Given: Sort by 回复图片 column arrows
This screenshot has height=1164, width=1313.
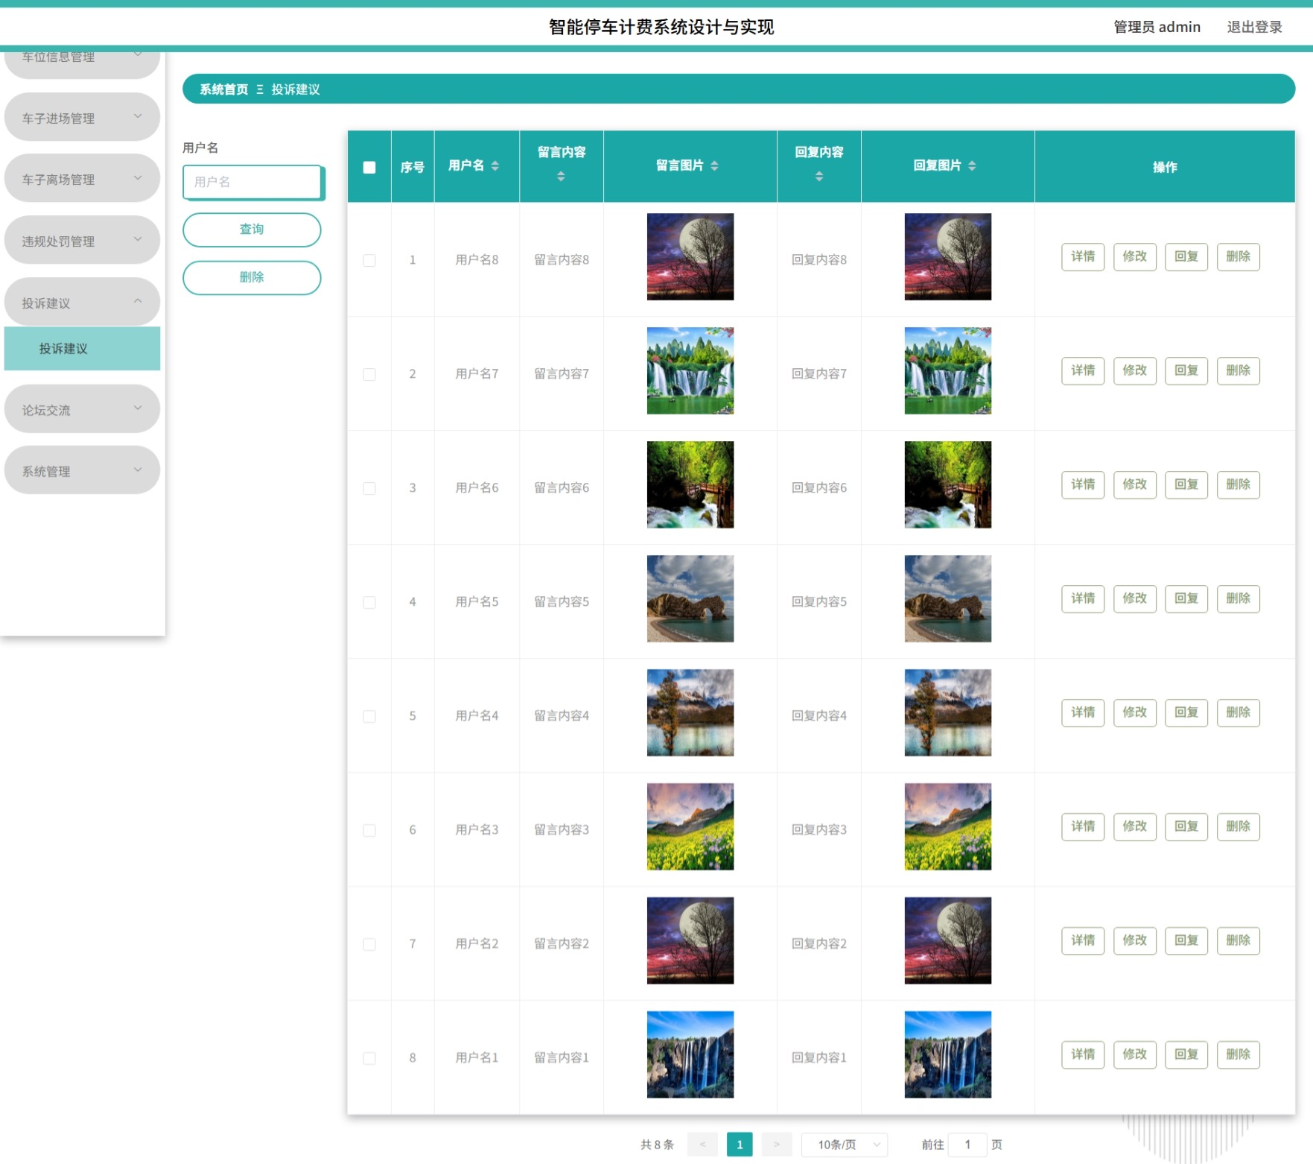Looking at the screenshot, I should (972, 166).
